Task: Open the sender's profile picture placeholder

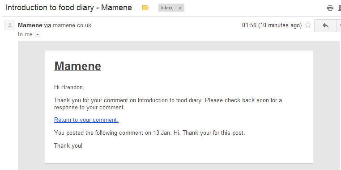Action: pyautogui.click(x=10, y=25)
